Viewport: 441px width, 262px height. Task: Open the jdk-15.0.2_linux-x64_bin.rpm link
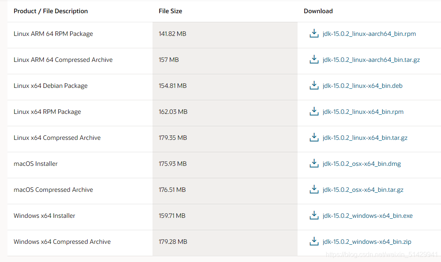point(363,112)
